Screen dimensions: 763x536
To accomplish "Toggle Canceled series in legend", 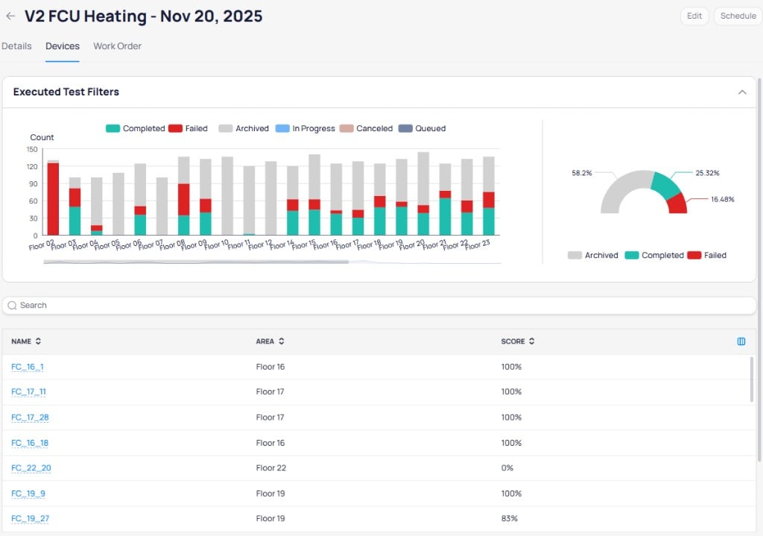I will coord(366,128).
